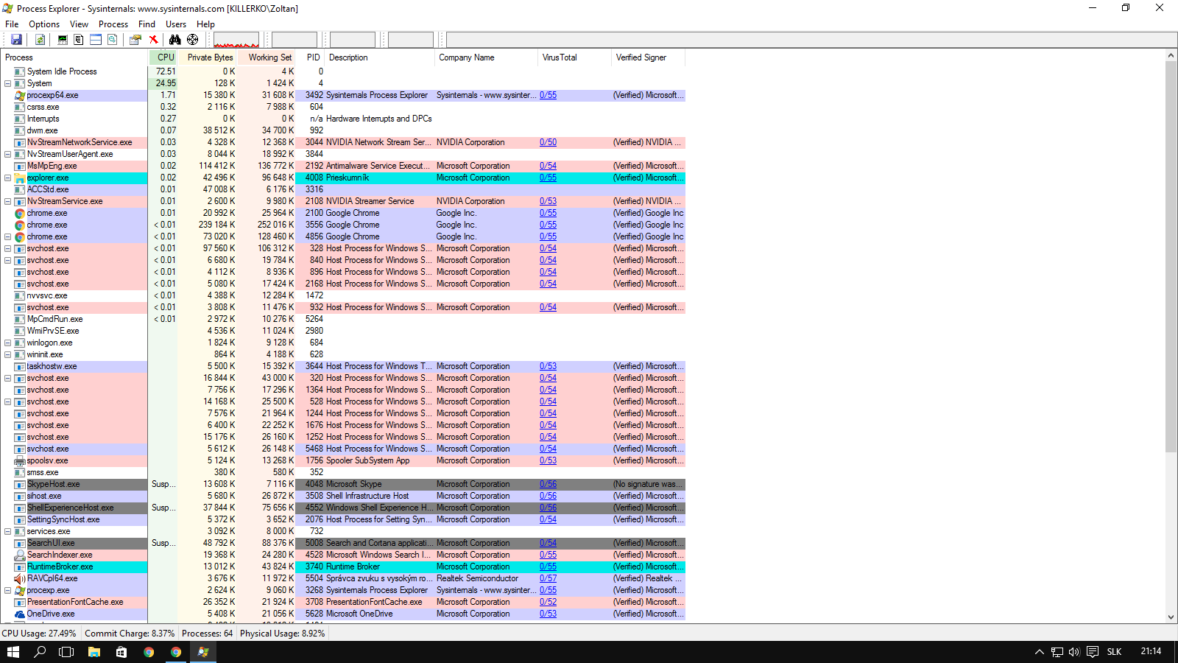This screenshot has width=1178, height=663.
Task: Click the Save toolbar icon
Action: [x=16, y=40]
